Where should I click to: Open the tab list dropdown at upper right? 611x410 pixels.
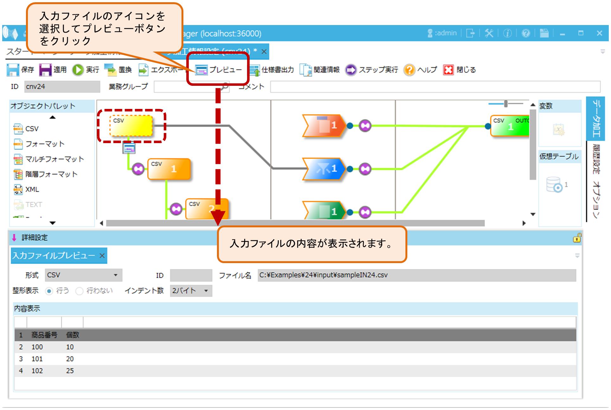(602, 51)
